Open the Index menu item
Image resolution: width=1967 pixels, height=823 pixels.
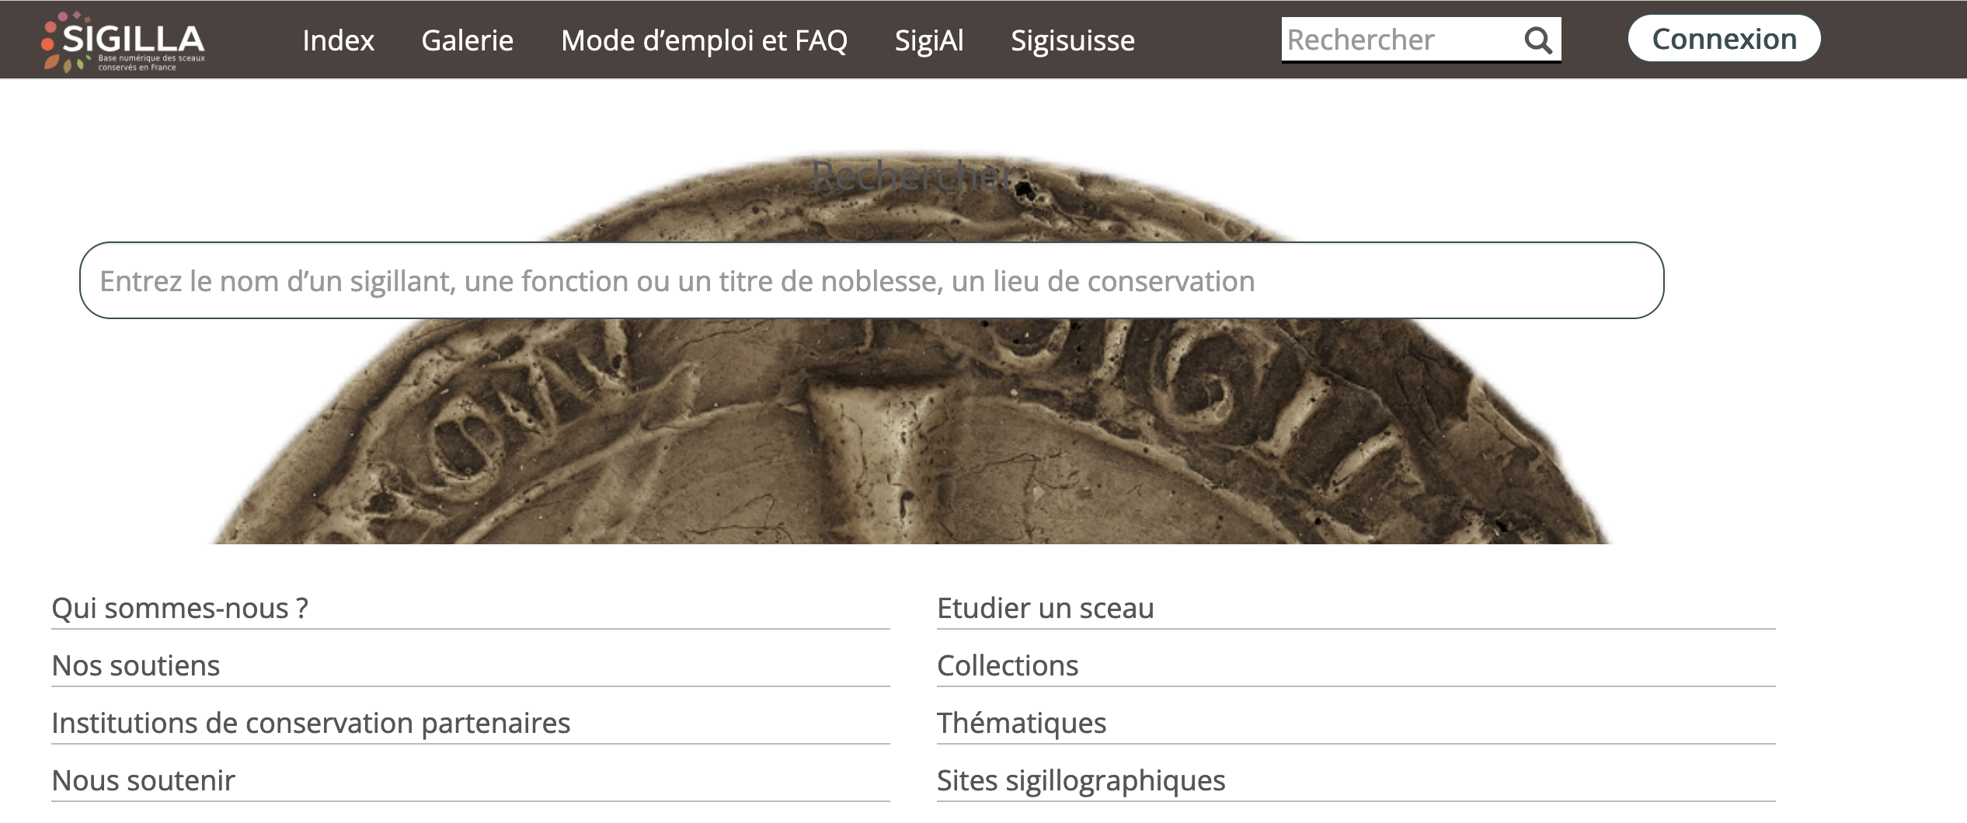338,40
